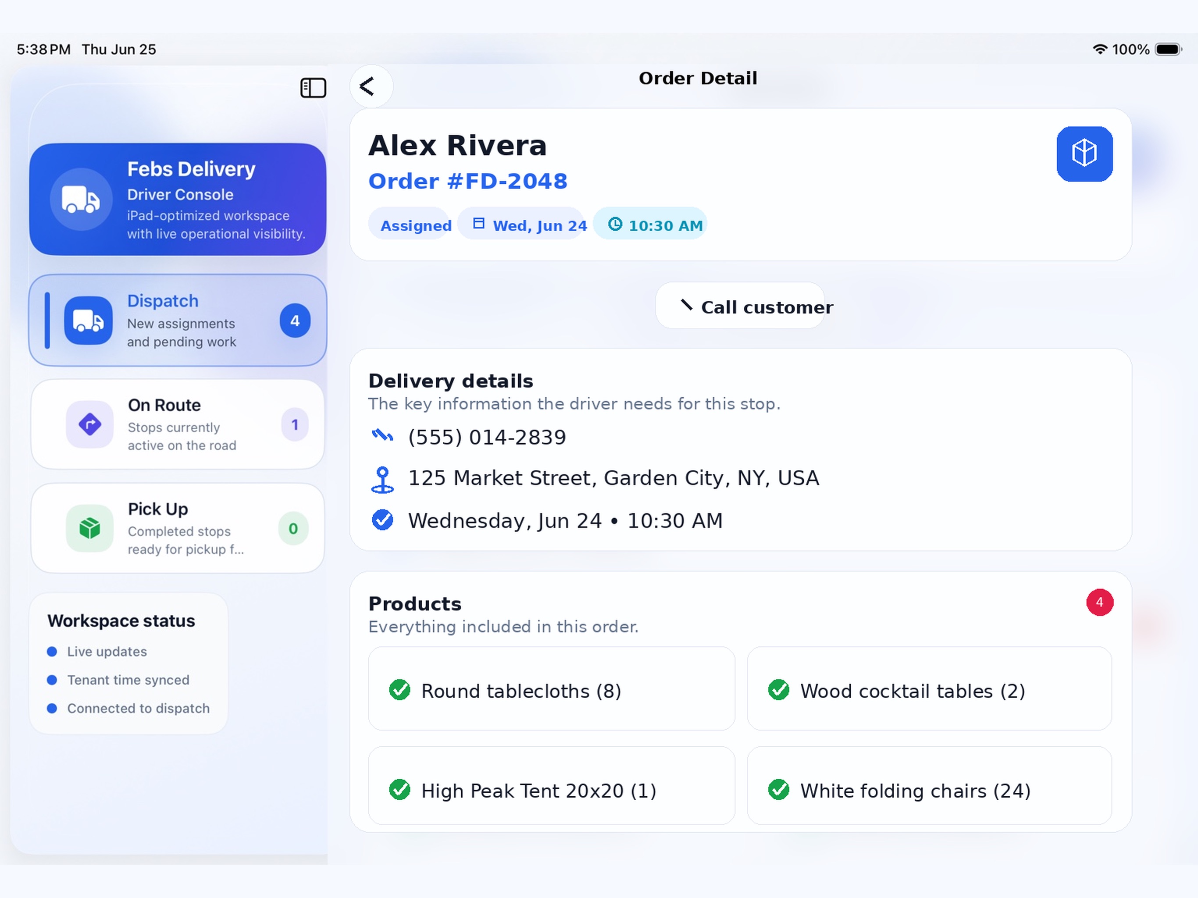Tap the Live updates status entry
1198x898 pixels.
tap(97, 652)
